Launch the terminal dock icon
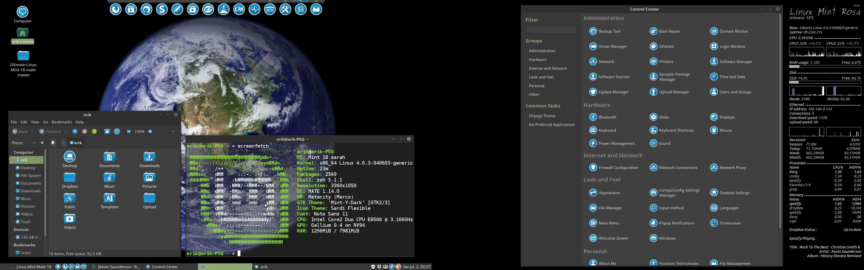The width and height of the screenshot is (864, 270). (x=301, y=10)
